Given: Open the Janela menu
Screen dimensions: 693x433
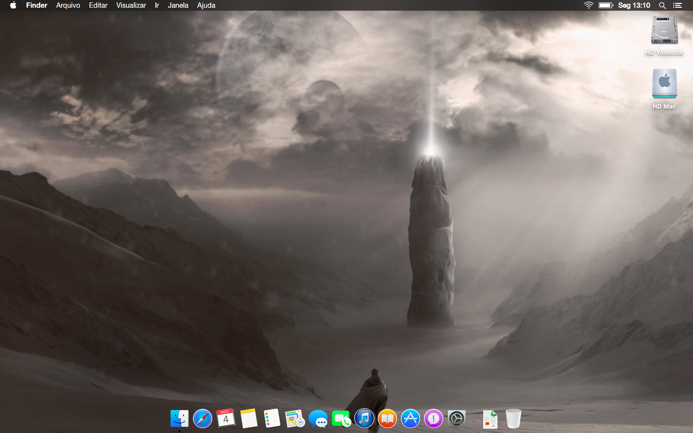Looking at the screenshot, I should [x=178, y=5].
